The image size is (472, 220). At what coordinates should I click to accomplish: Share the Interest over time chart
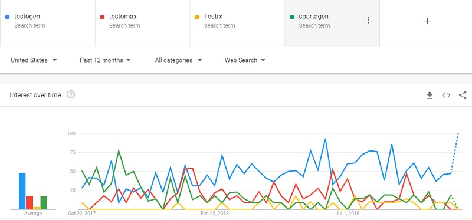463,96
